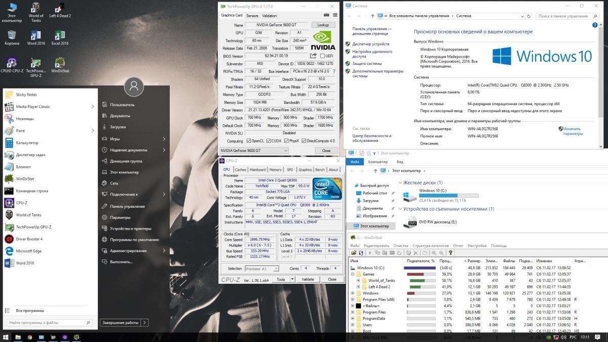
Task: Open the Mainboard tab in CPU-Z
Action: (257, 170)
